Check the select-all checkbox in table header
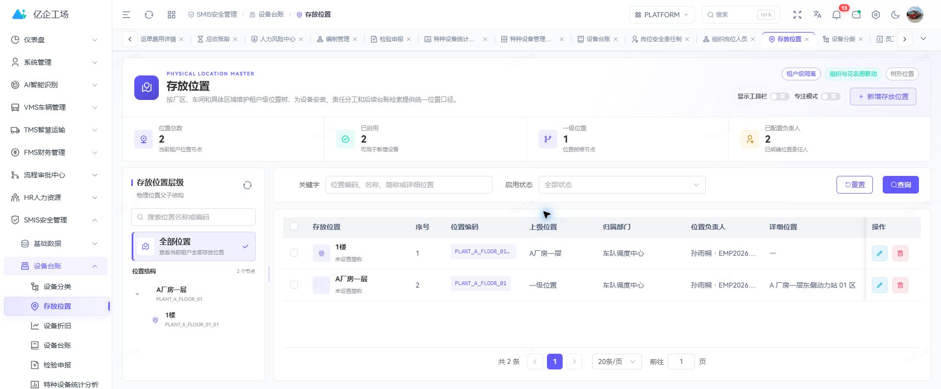 (294, 226)
